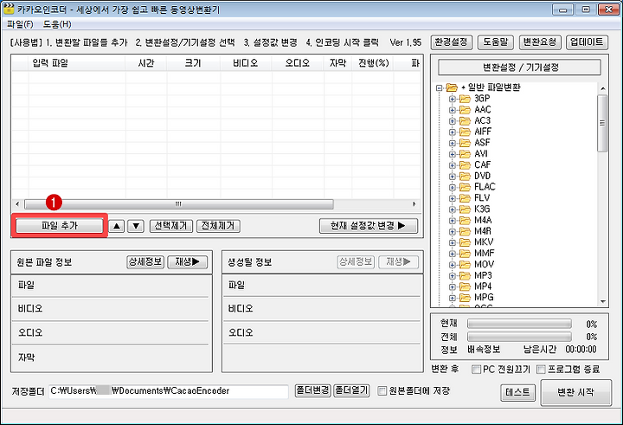Expand the MKV tree node
This screenshot has height=425, width=623.
click(453, 242)
